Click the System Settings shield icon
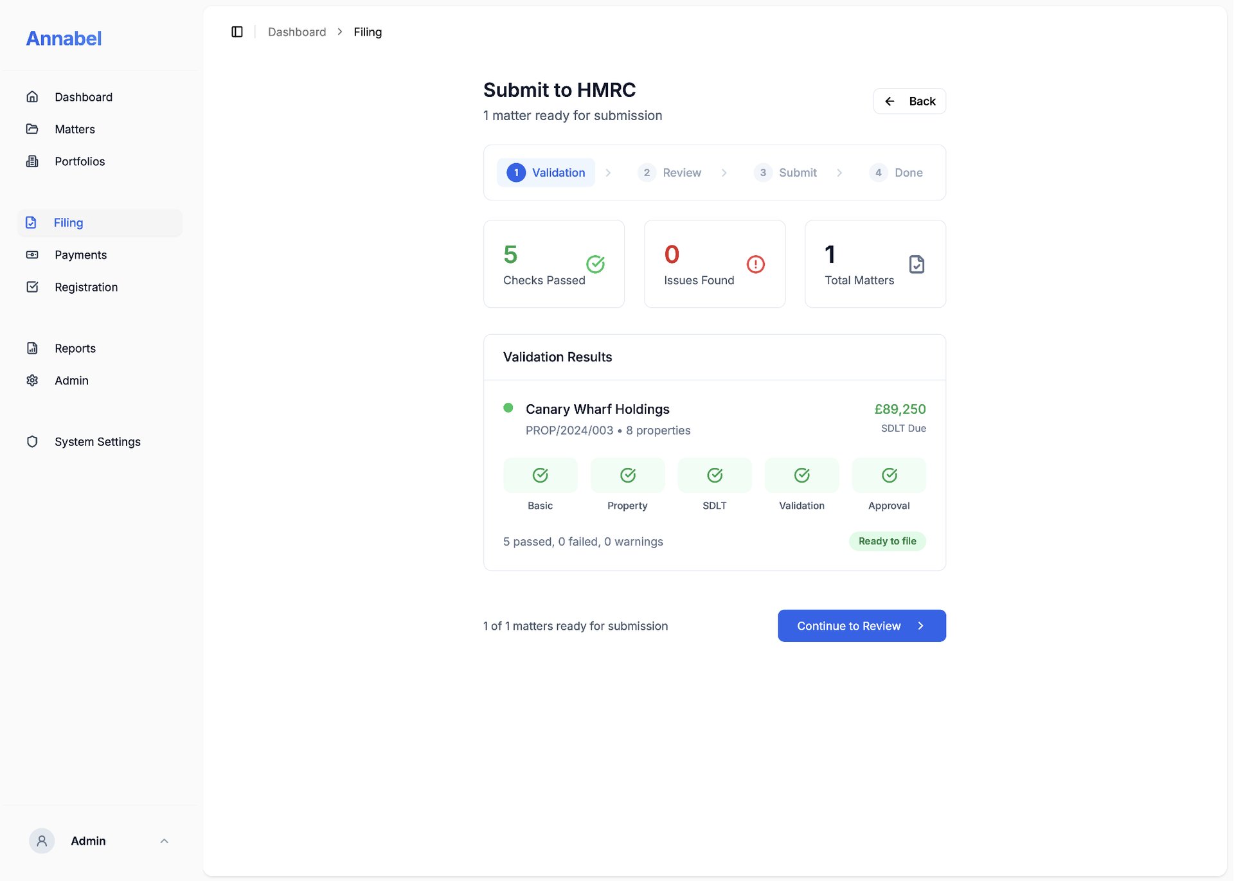 [x=32, y=442]
